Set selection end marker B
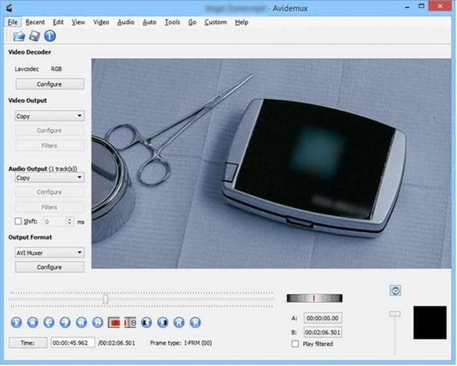This screenshot has width=457, height=366. pos(131,322)
